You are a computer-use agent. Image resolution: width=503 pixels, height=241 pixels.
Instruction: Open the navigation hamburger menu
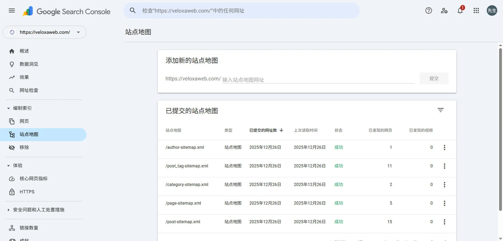click(x=12, y=10)
